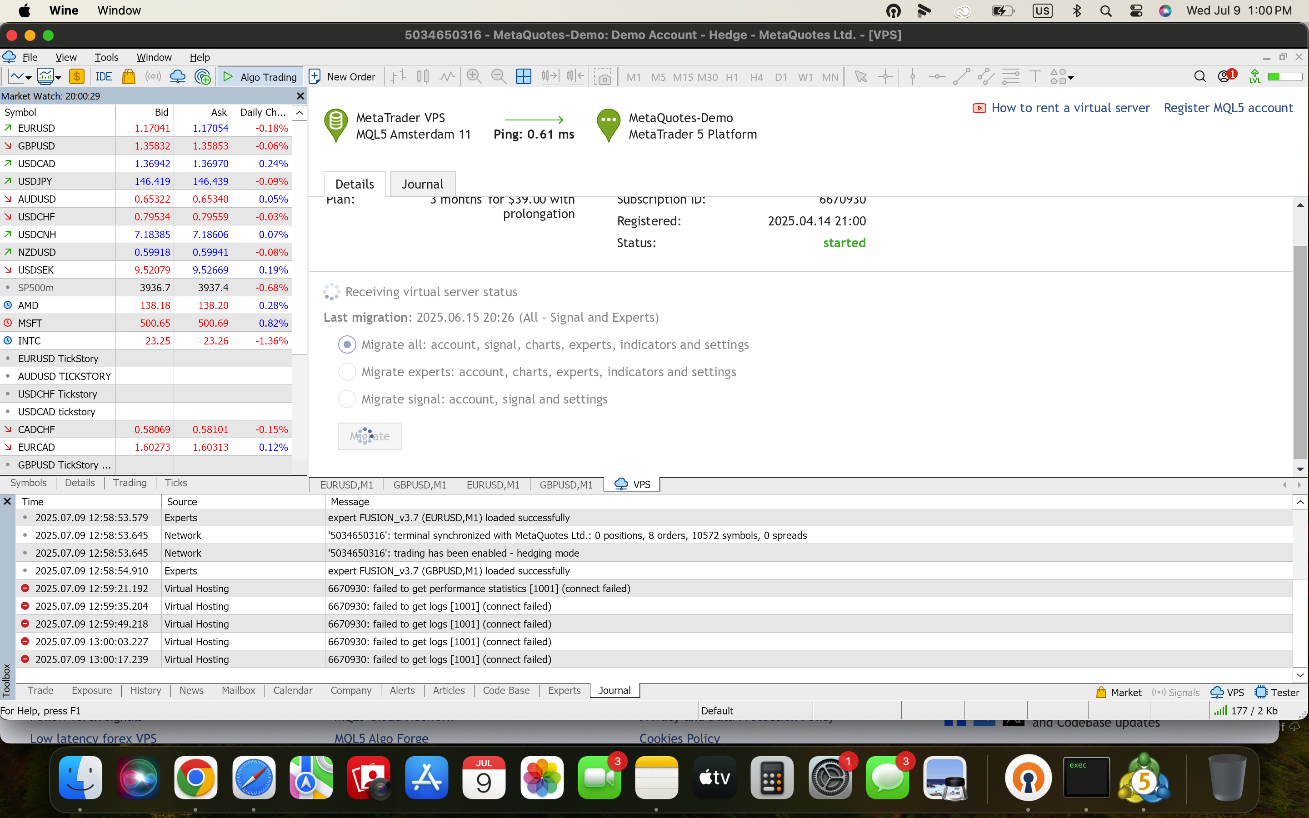This screenshot has height=818, width=1309.
Task: Switch to the Ticks tab in Market Watch
Action: [176, 483]
